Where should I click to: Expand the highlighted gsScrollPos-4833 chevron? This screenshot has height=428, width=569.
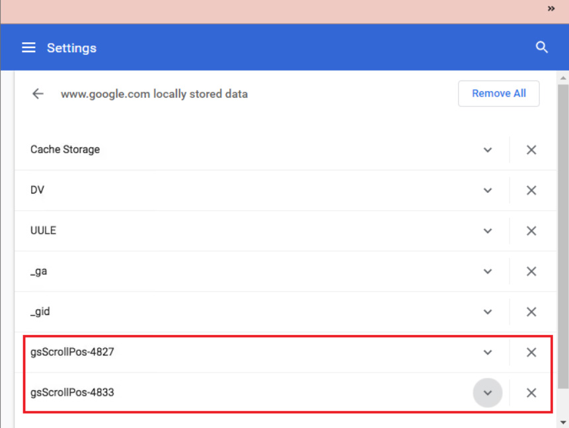pos(488,392)
